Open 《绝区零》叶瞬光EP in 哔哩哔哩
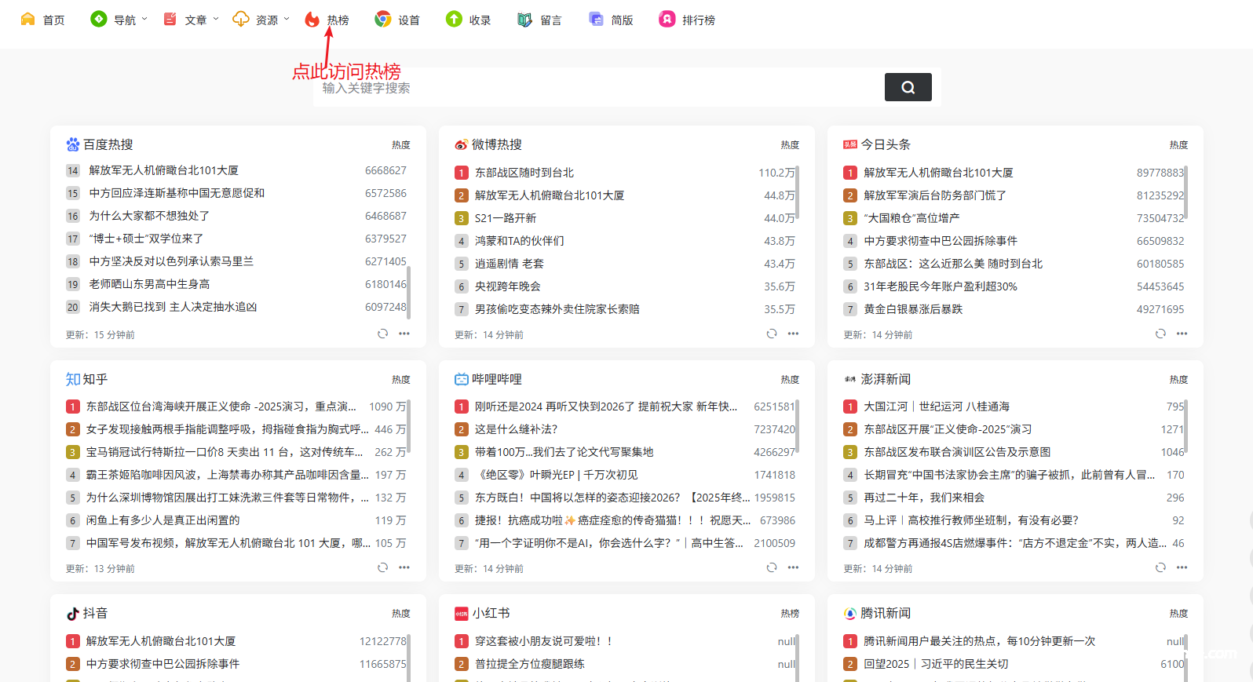Image resolution: width=1253 pixels, height=682 pixels. click(x=556, y=475)
